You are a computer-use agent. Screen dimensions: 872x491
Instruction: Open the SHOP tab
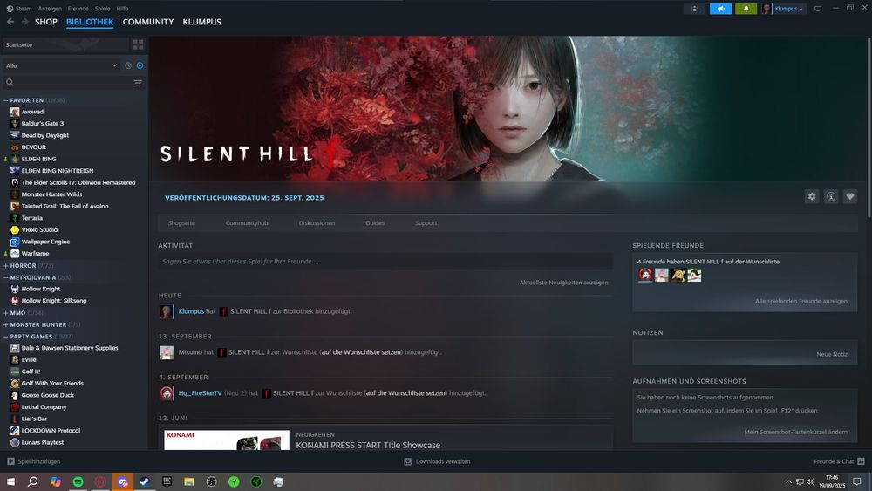45,22
